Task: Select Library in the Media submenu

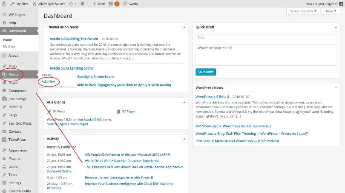Action: click(x=47, y=75)
